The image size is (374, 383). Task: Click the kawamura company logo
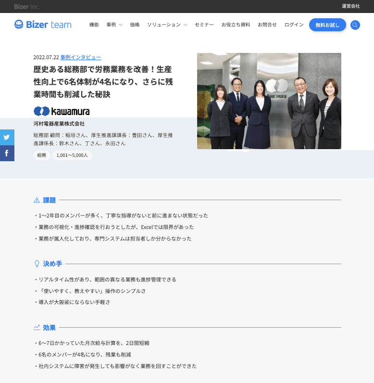pos(62,111)
